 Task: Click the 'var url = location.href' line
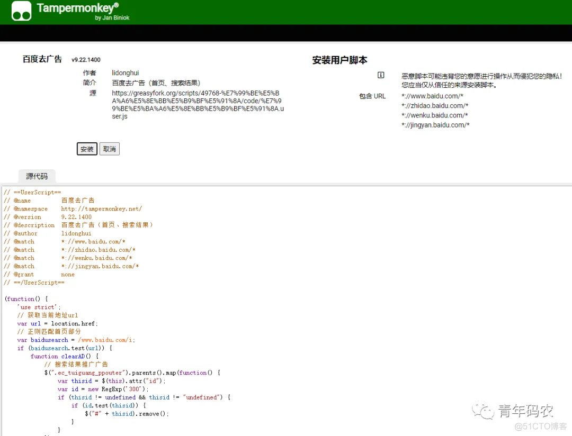click(x=58, y=324)
